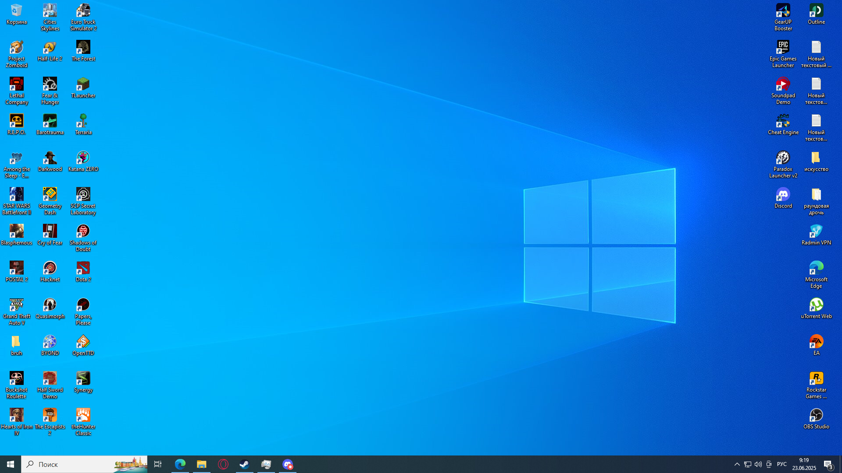Select the Lethal Company shortcut
The image size is (842, 473).
click(17, 91)
